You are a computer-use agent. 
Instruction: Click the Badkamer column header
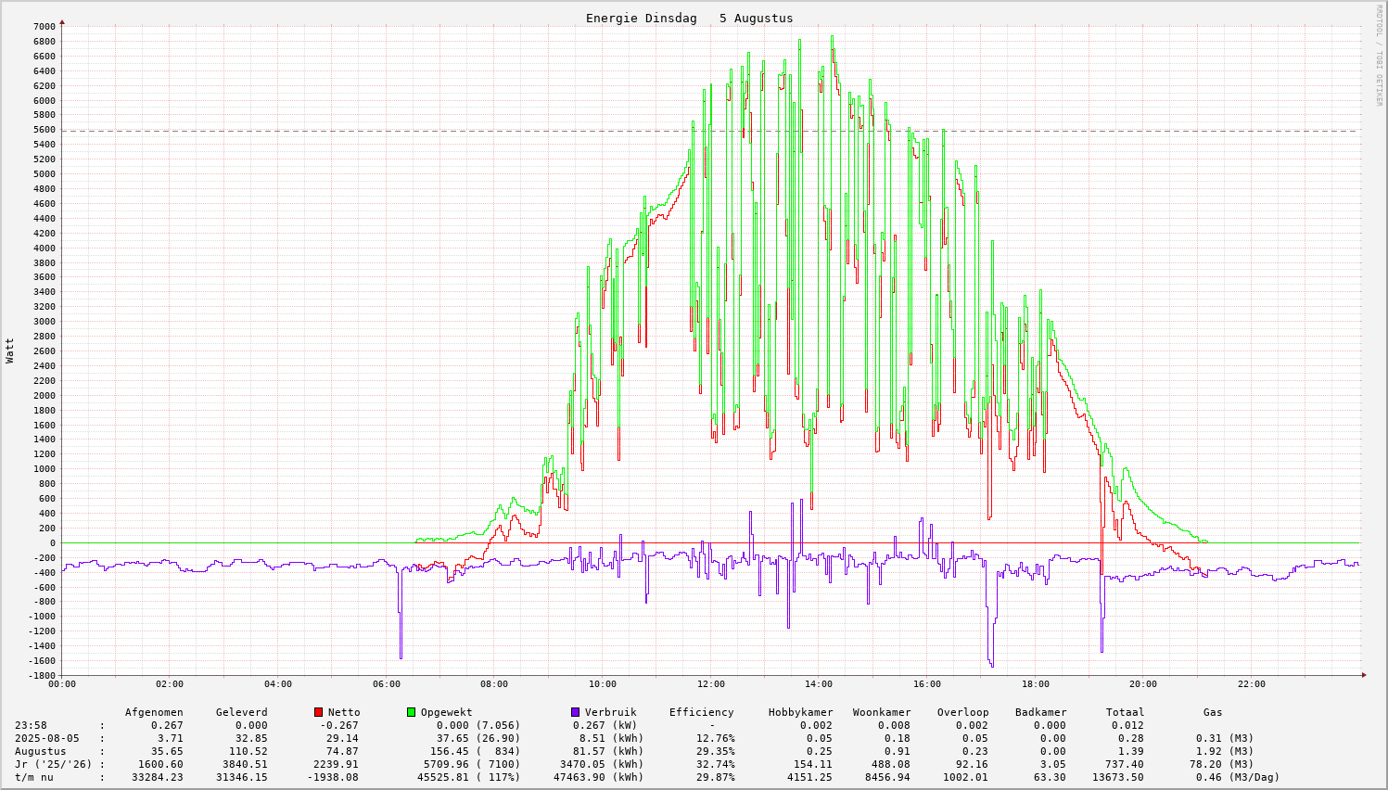(1040, 712)
